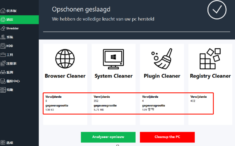Click the 监测 glasses icon
This screenshot has height=146, width=235.
pyautogui.click(x=3, y=72)
